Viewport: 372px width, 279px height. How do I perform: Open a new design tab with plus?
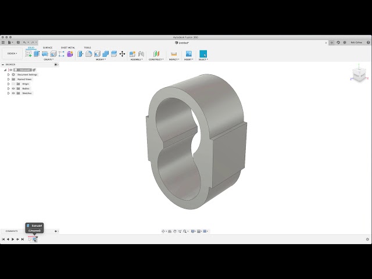[x=332, y=42]
